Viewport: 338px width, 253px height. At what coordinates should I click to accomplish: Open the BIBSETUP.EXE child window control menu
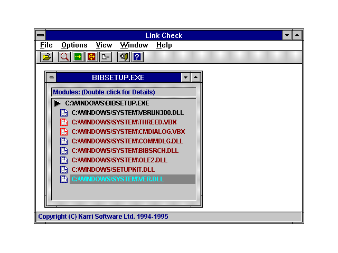pos(51,77)
